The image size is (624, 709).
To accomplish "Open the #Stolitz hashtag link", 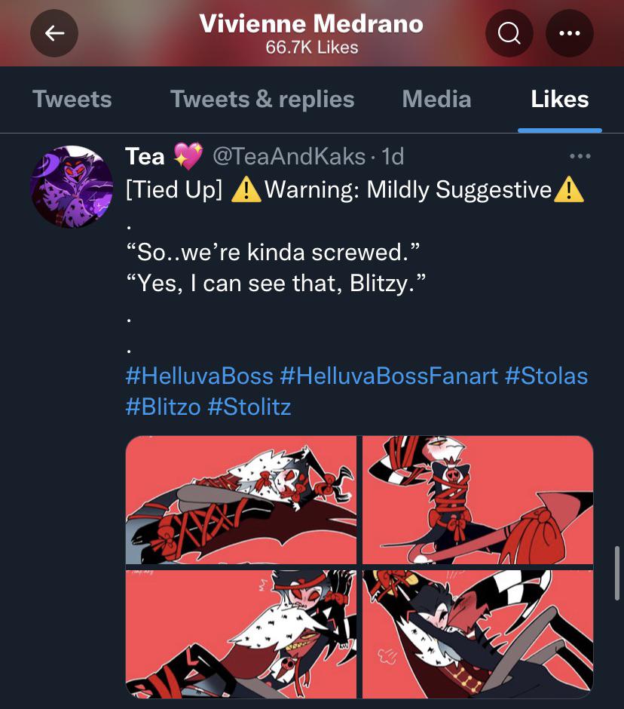I will (249, 407).
